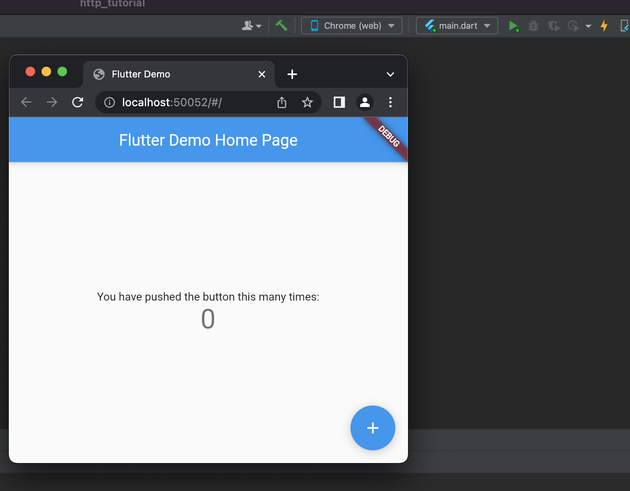Click the counter value 0

(x=208, y=319)
